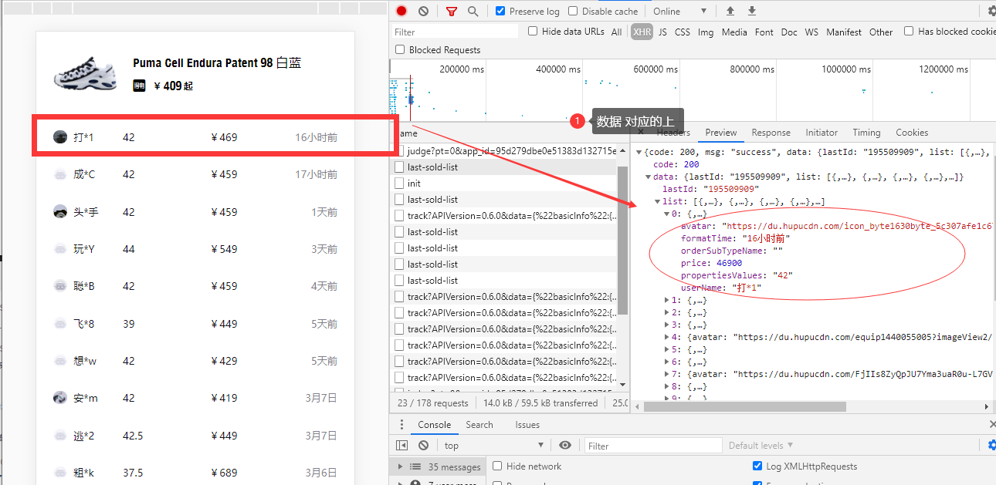
Task: Clear the console output
Action: [x=423, y=445]
